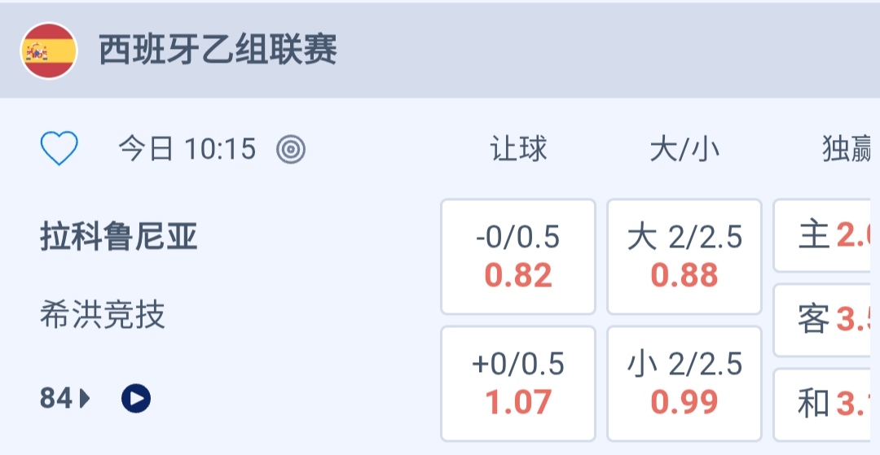Select the 让球 handicap column header
Image resolution: width=880 pixels, height=455 pixels.
coord(518,149)
